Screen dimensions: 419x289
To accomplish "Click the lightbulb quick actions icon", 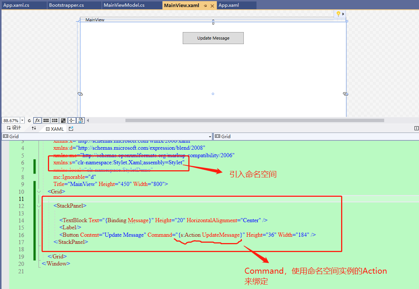I will 338,14.
